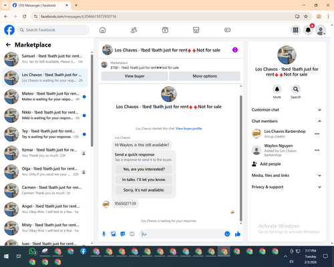Open the Mateo conversation
This screenshot has height=267, width=334.
[x=45, y=97]
